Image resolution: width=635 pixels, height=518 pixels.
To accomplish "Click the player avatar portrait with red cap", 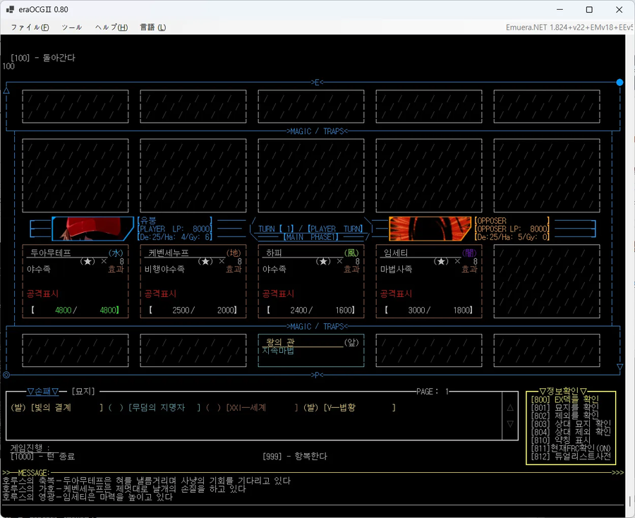I will click(x=92, y=229).
